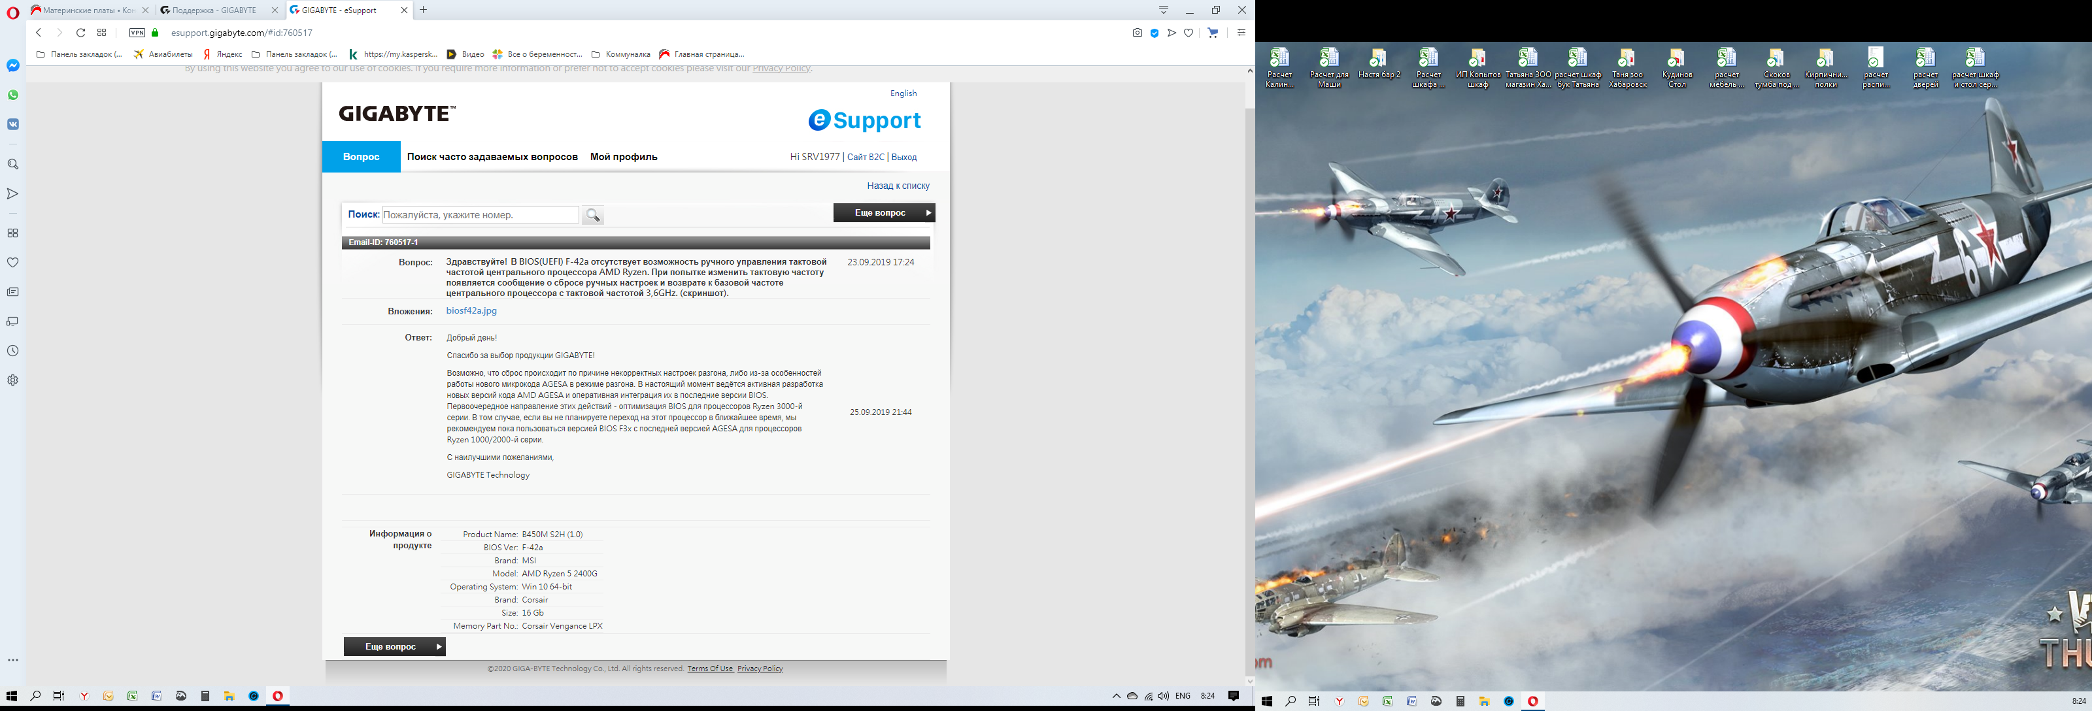Screen dimensions: 2092x711
Task: Click the Поиск number input field
Action: click(x=480, y=215)
